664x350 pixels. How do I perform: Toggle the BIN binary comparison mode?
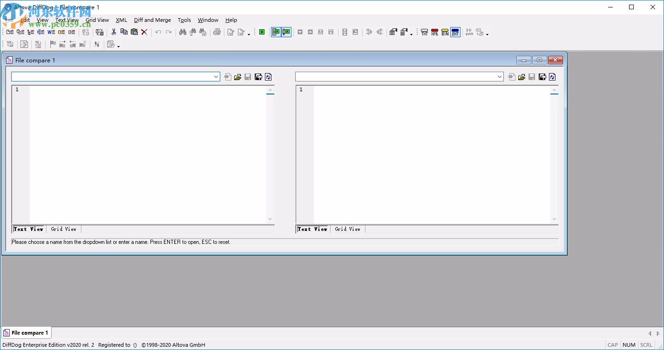445,32
